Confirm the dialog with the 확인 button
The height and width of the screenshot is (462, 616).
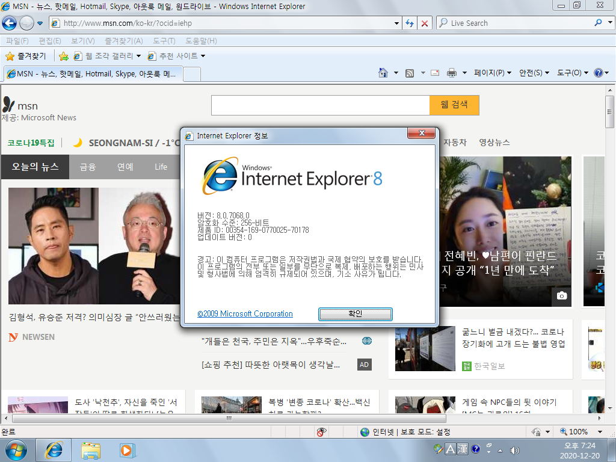coord(355,314)
